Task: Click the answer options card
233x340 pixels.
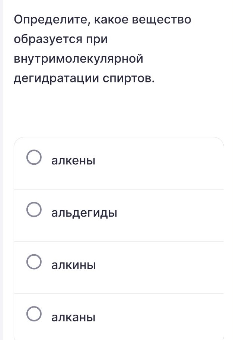Action: point(118,239)
